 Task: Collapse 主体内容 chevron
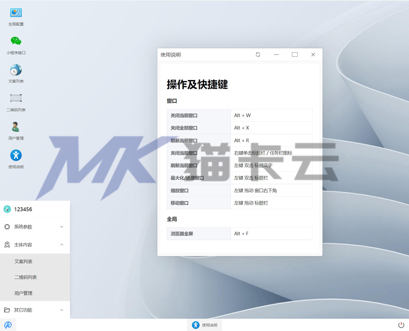click(x=62, y=245)
